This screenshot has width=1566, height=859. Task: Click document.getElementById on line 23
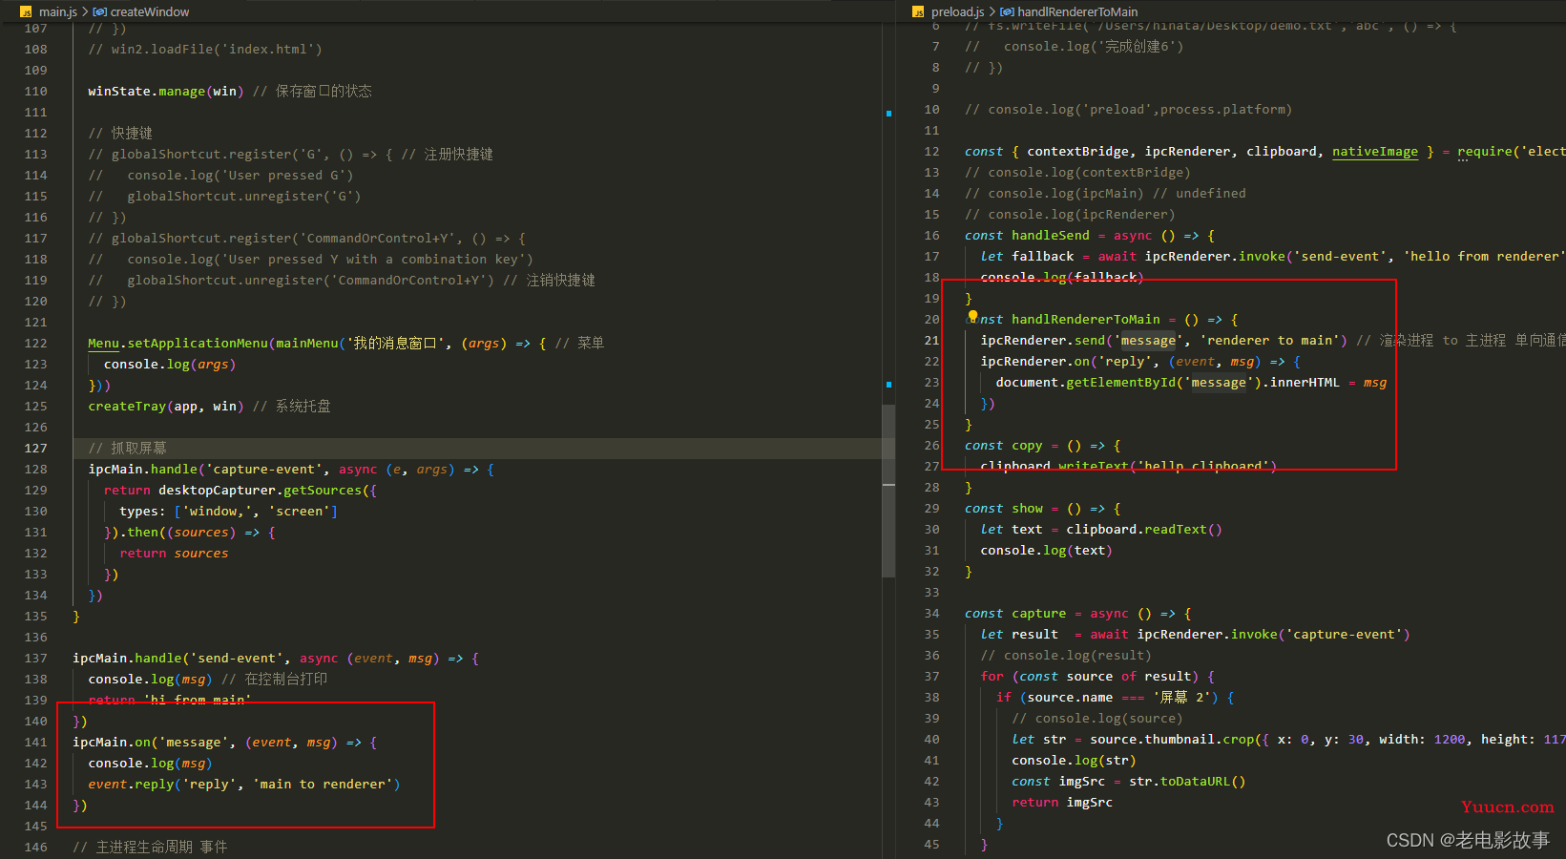(1086, 383)
